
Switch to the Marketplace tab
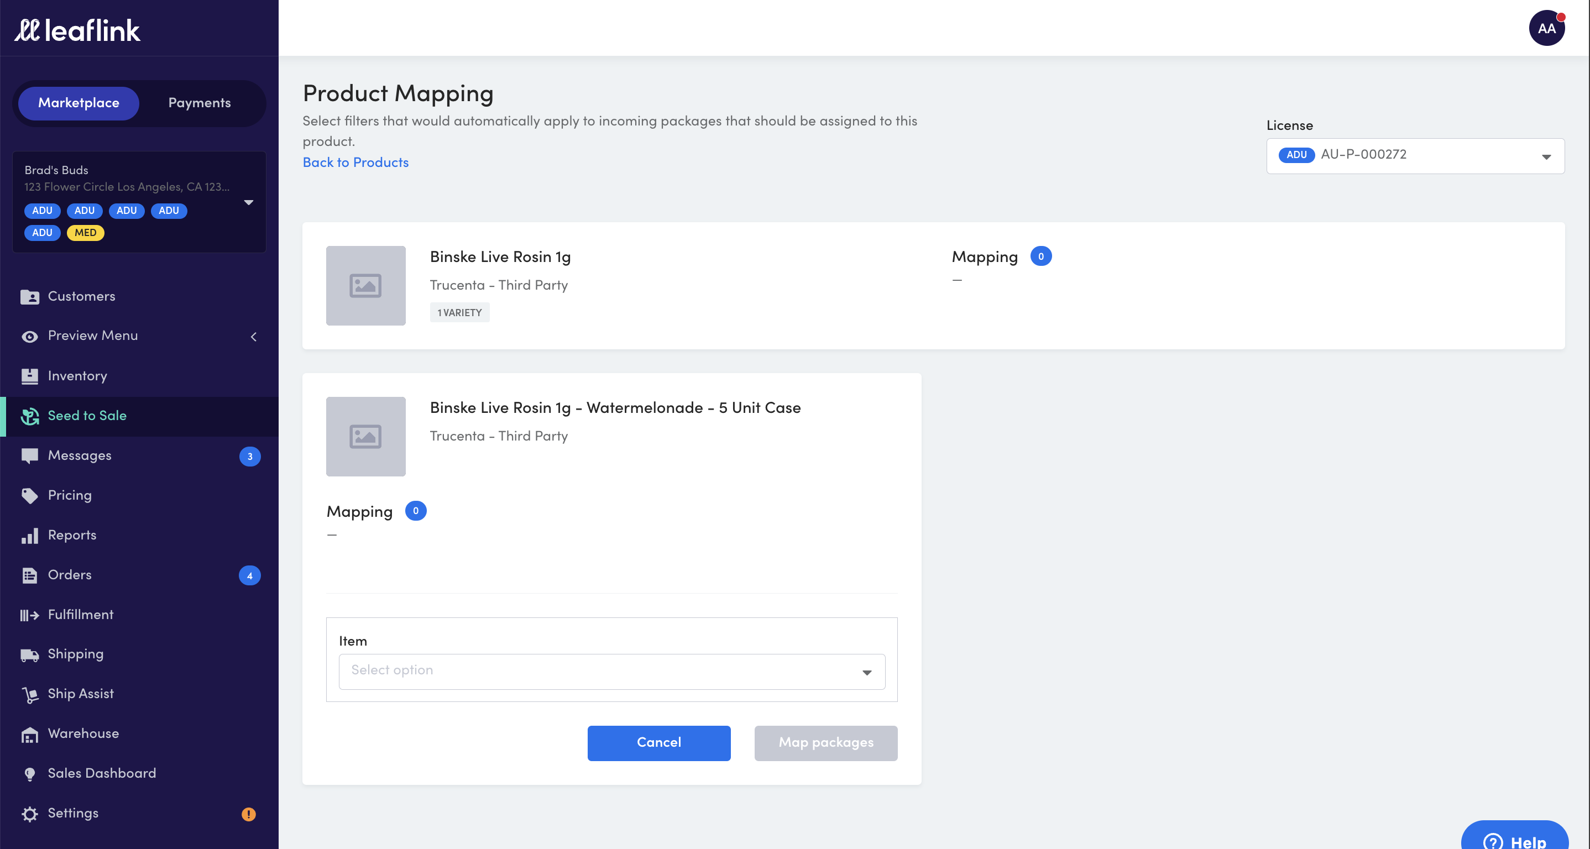(79, 103)
